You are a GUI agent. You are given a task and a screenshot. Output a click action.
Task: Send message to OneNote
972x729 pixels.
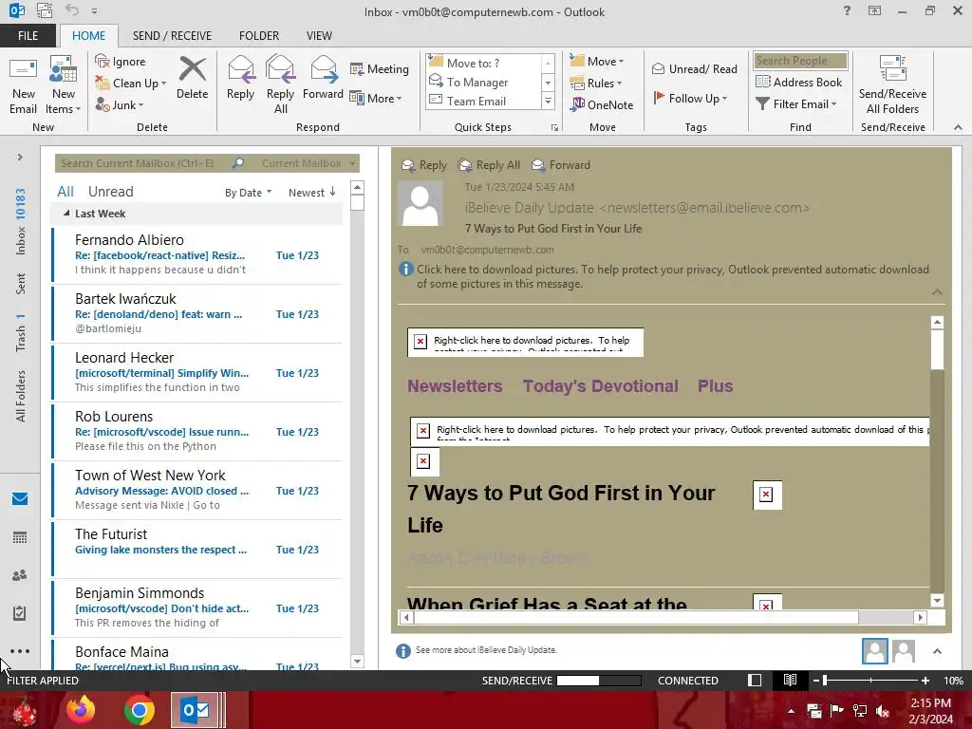point(602,104)
